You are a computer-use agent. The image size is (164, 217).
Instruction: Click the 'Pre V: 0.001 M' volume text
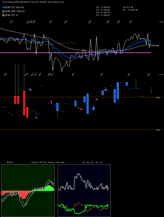(130, 10)
